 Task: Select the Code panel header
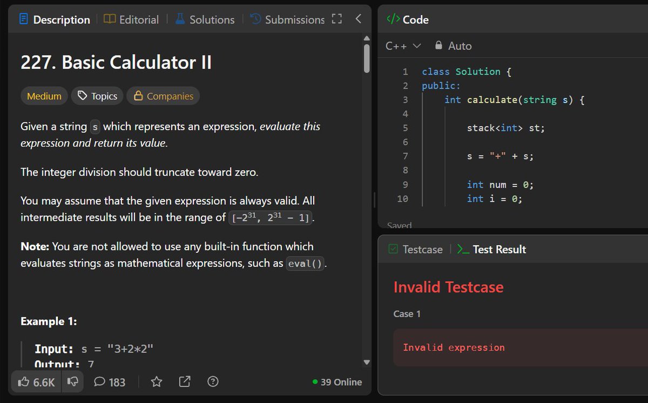click(408, 19)
